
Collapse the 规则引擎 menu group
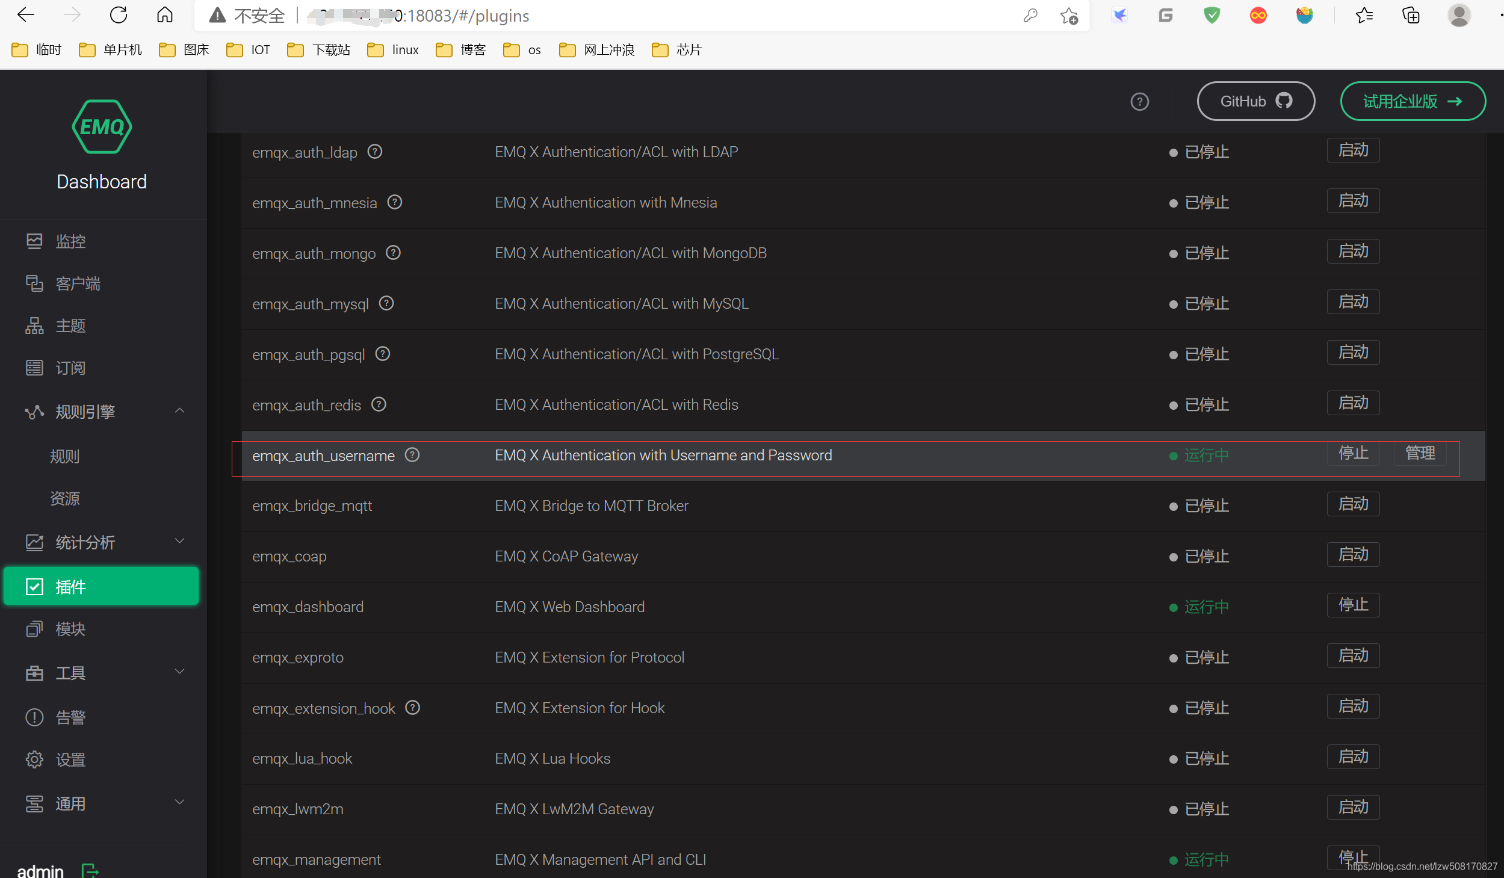pyautogui.click(x=179, y=411)
